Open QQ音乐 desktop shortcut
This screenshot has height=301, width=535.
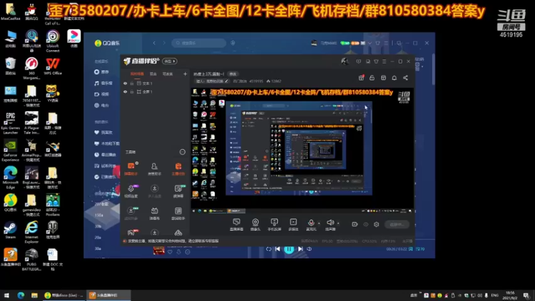click(10, 203)
